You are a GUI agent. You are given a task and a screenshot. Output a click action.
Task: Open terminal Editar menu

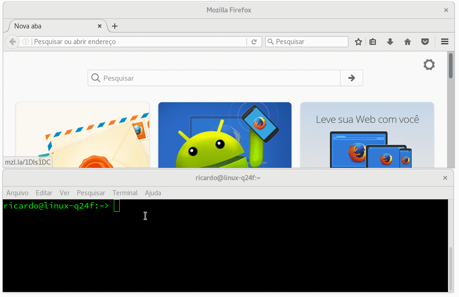44,193
